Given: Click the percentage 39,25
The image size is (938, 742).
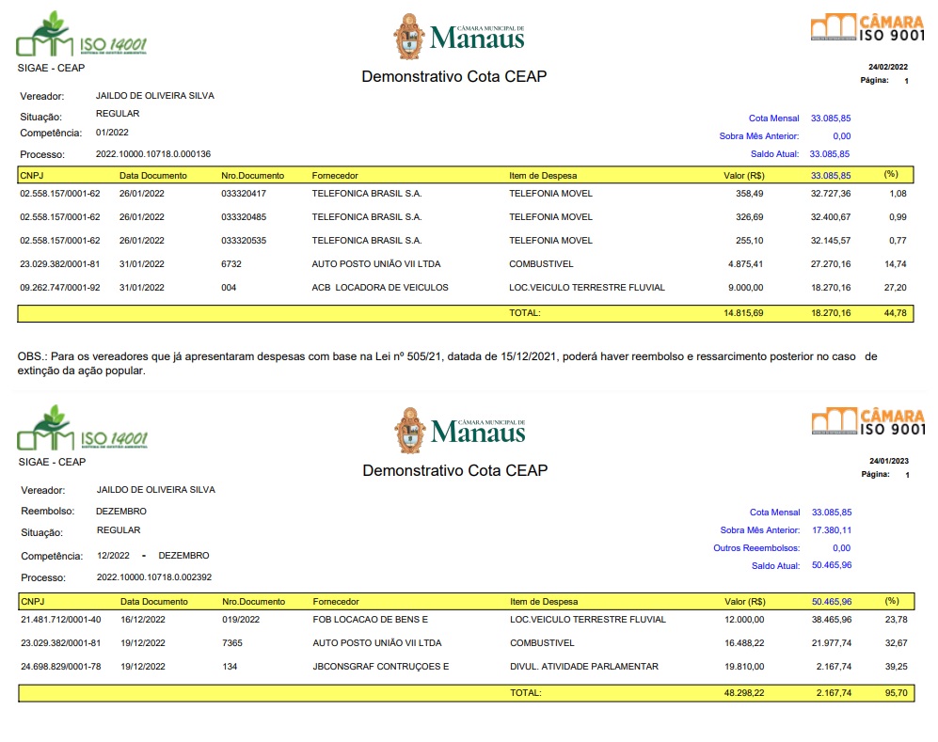Looking at the screenshot, I should [x=896, y=667].
